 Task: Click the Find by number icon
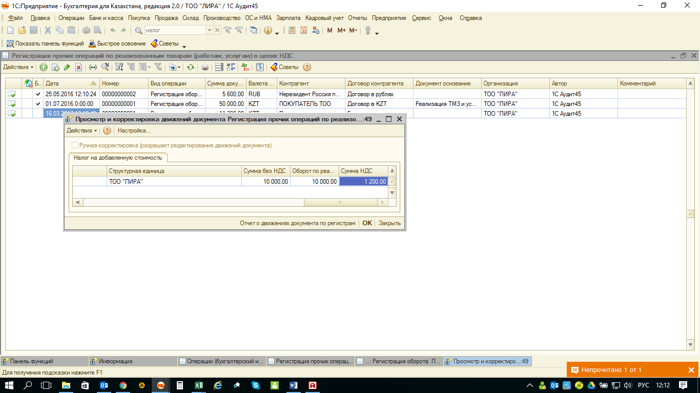point(105,67)
